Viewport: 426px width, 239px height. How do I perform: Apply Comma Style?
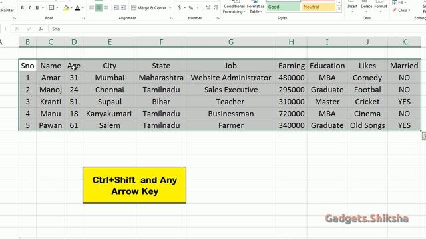tap(198, 8)
